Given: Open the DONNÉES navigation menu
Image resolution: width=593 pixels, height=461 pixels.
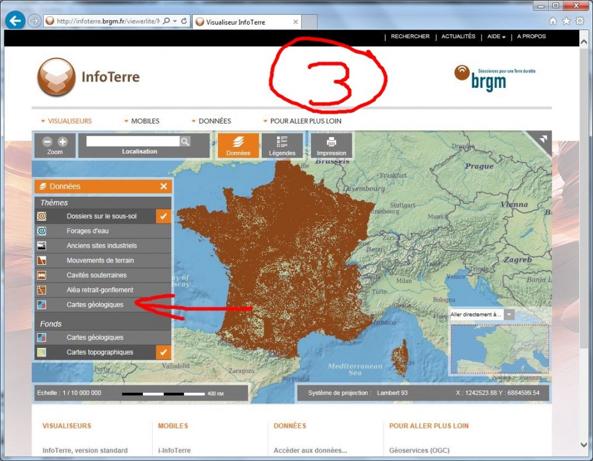Looking at the screenshot, I should [211, 121].
